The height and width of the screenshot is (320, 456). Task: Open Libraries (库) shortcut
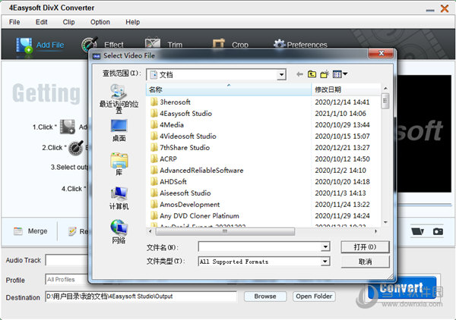coord(119,165)
